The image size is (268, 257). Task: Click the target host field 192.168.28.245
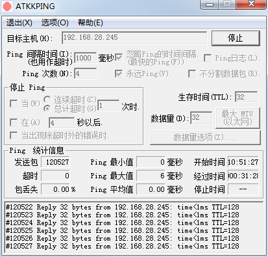pyautogui.click(x=134, y=38)
